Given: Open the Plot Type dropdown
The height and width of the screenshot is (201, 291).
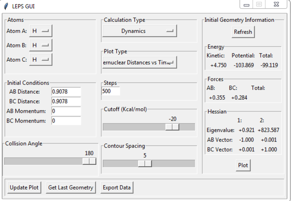Looking at the screenshot, I should point(139,62).
